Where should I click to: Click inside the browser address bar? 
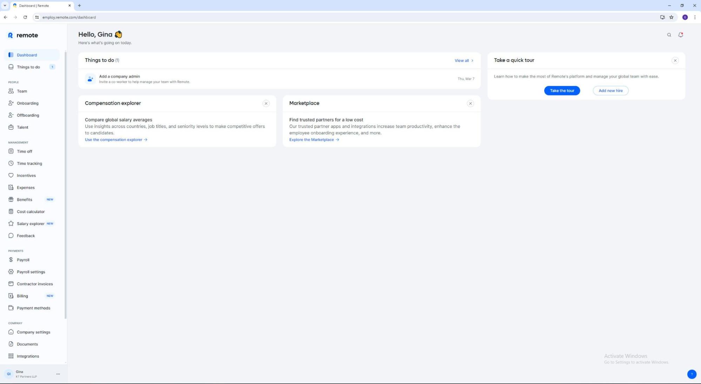click(140, 17)
